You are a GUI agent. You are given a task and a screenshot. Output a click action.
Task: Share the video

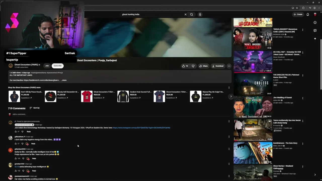point(203,66)
